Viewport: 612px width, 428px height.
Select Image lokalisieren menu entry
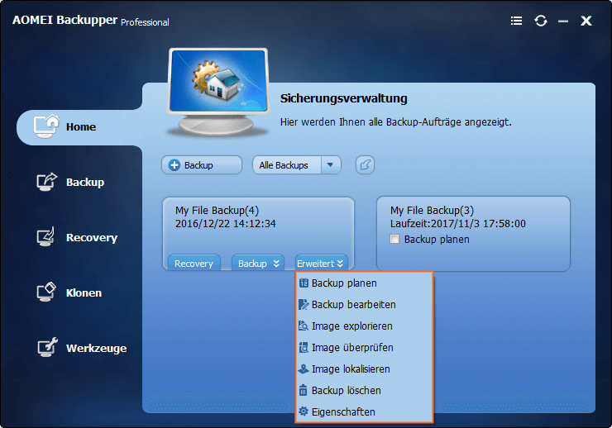365,369
